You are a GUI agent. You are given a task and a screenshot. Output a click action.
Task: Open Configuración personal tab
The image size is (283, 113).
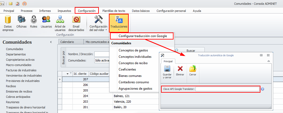tap(171, 11)
